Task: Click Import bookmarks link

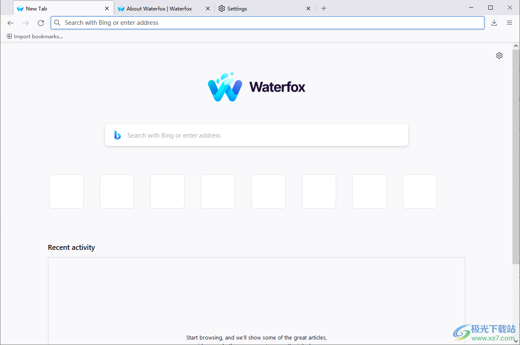Action: tap(34, 37)
